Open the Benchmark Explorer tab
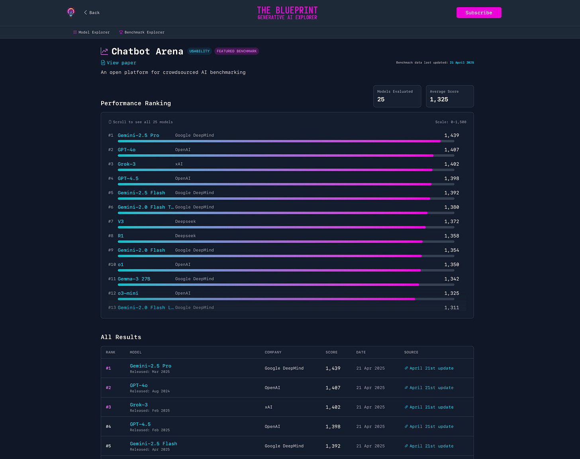Screen dimensions: 580x459 pos(142,32)
